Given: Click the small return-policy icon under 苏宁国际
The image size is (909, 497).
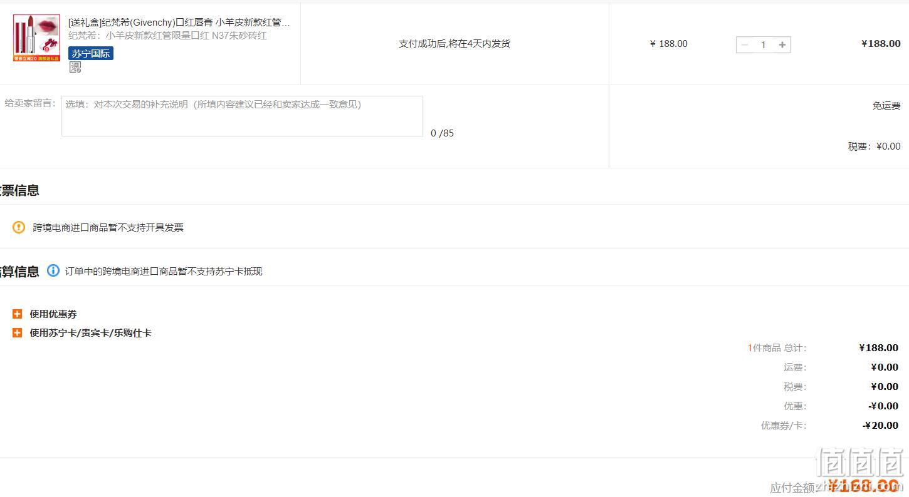Looking at the screenshot, I should pyautogui.click(x=75, y=67).
